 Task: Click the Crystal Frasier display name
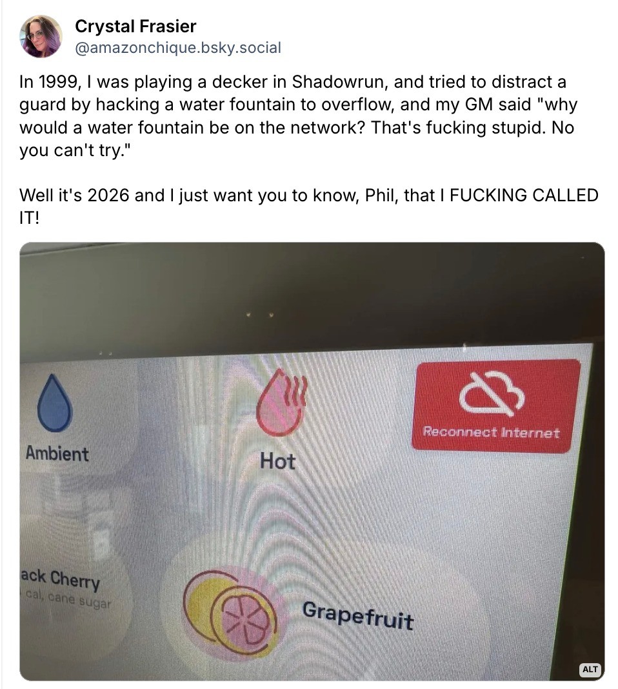(x=135, y=26)
